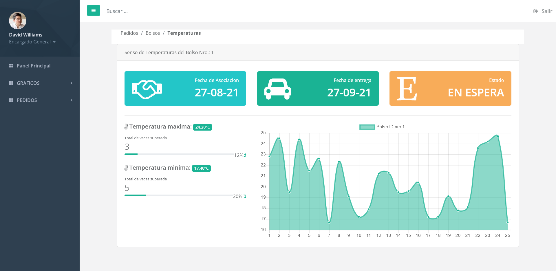Viewport: 556px width, 271px height.
Task: Click the maximum temperature 12% progress bar
Action: pos(179,154)
